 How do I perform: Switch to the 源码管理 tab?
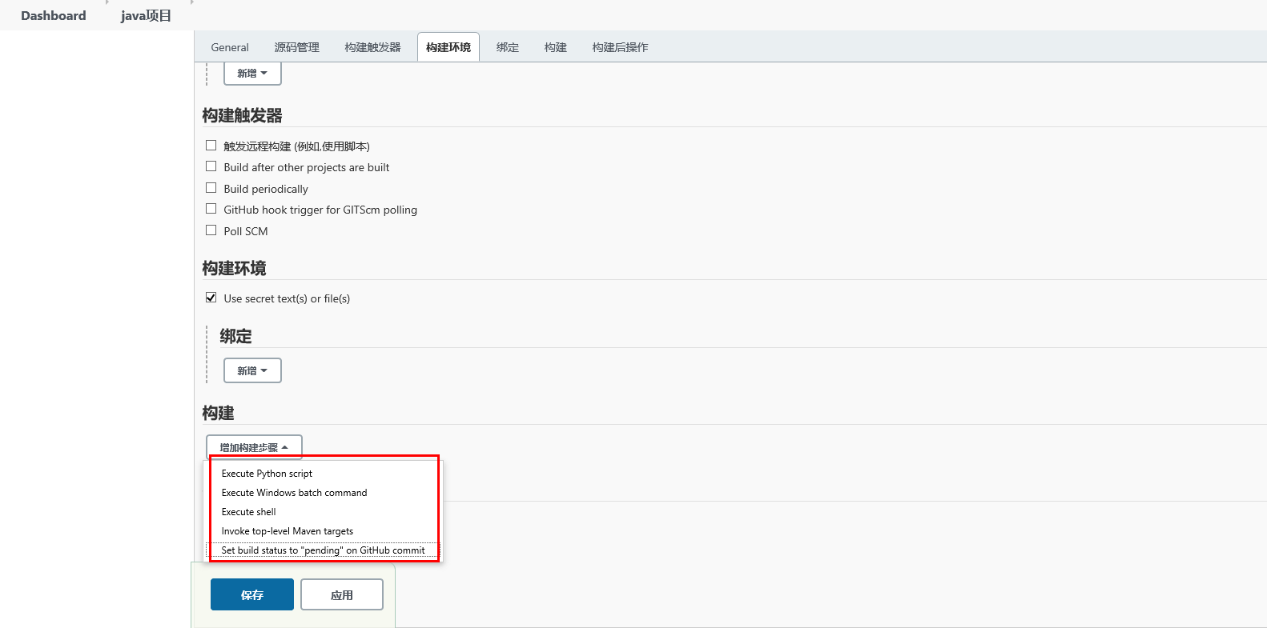pyautogui.click(x=296, y=47)
